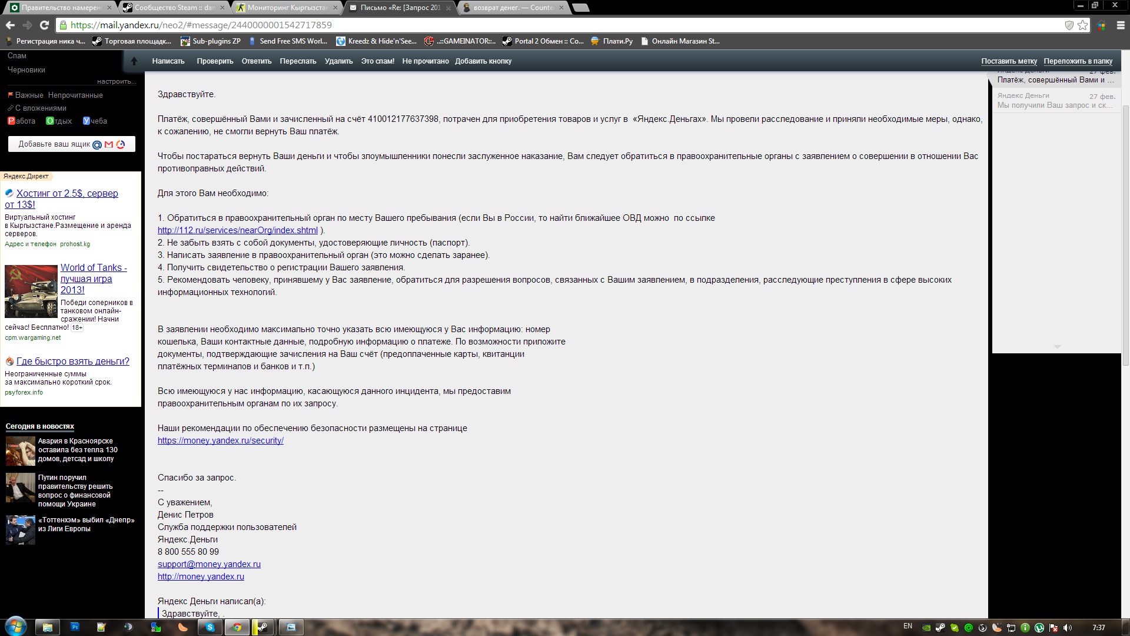This screenshot has height=636, width=1130.
Task: Click the NVIDIA tray icon
Action: click(x=926, y=628)
